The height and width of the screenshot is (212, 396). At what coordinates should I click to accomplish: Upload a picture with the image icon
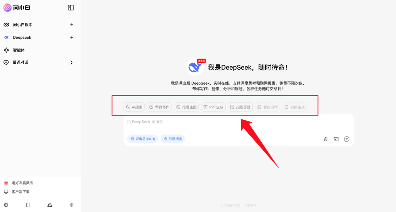click(x=336, y=139)
